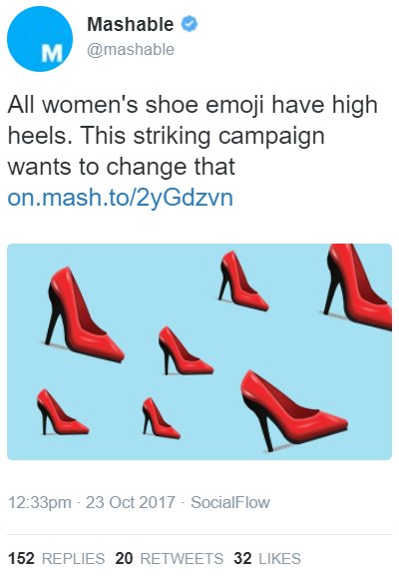The height and width of the screenshot is (580, 399).
Task: Open the shoe emoji image preview
Action: [199, 351]
